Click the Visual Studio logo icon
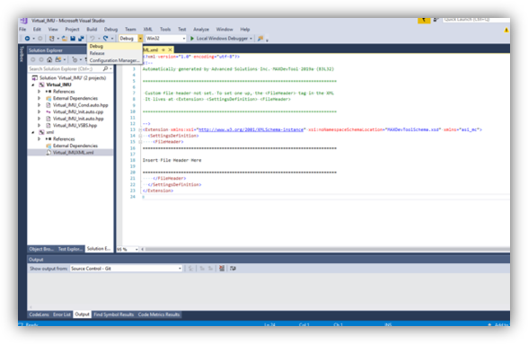The image size is (528, 344). (24, 21)
